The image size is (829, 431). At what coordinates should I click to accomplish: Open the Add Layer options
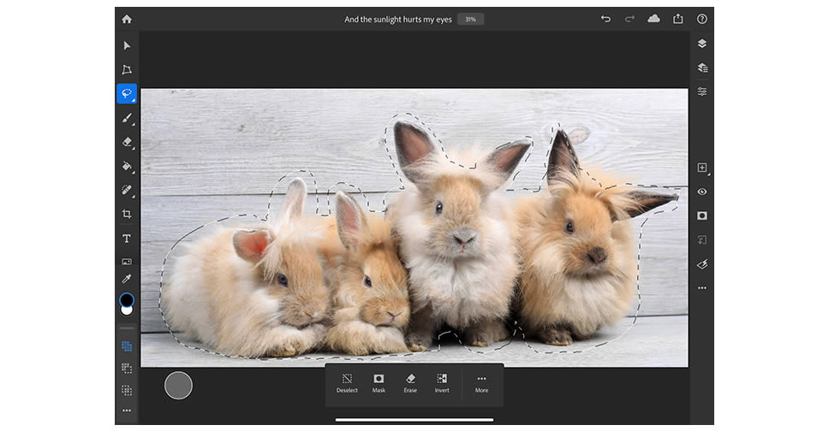click(701, 168)
